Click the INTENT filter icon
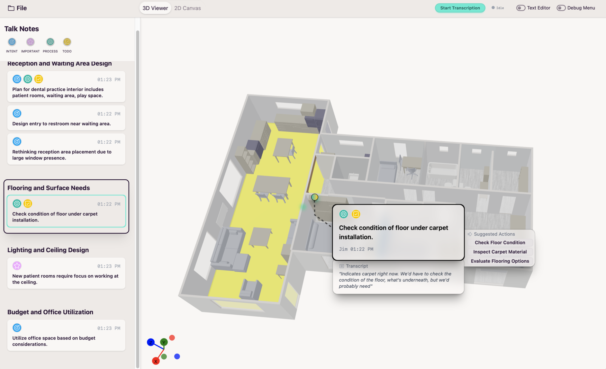606x369 pixels. (12, 42)
